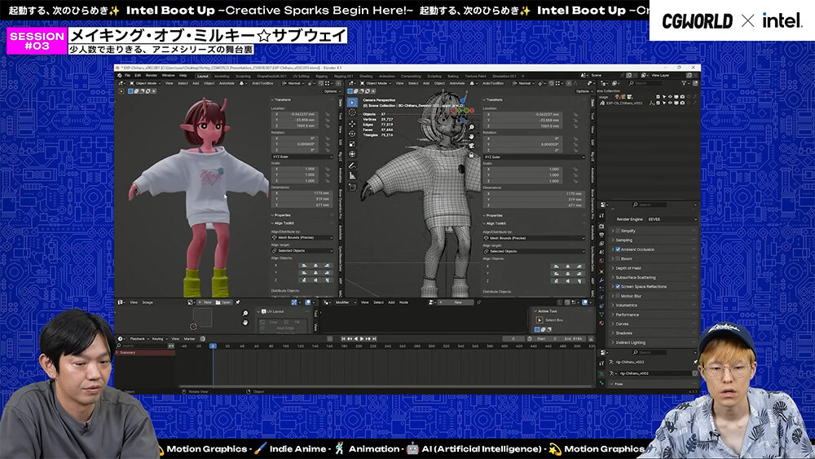Viewport: 815px width, 459px height.
Task: Jump to the timeline start frame
Action: tap(344, 338)
